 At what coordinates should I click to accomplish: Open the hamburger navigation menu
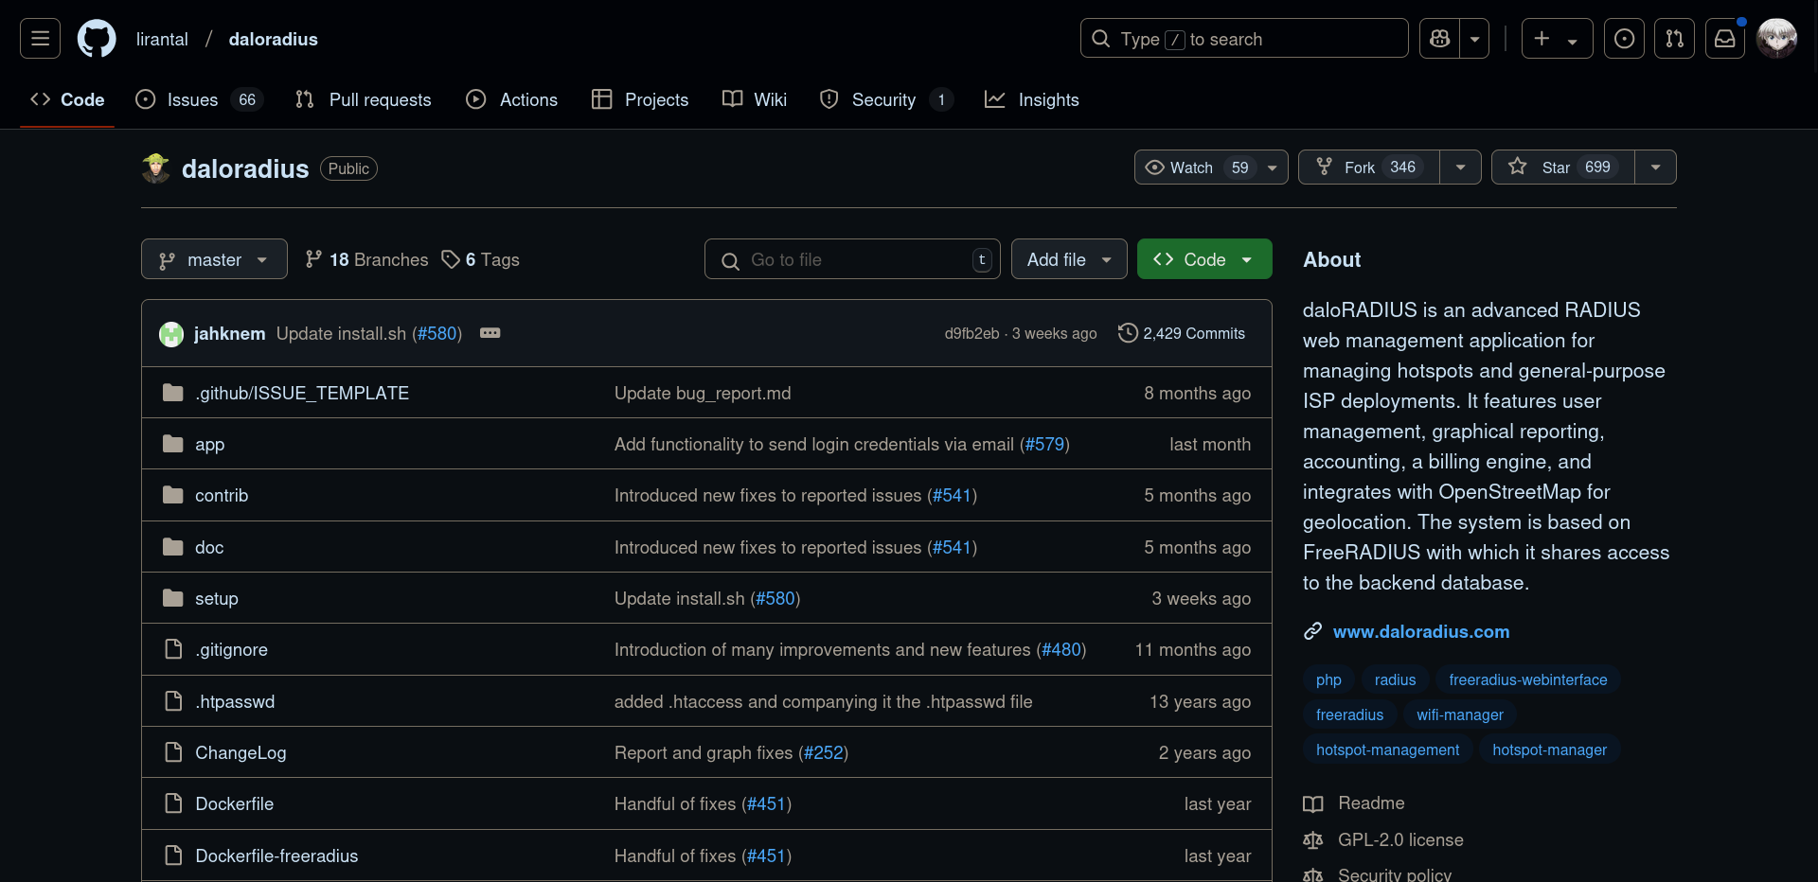[x=40, y=39]
